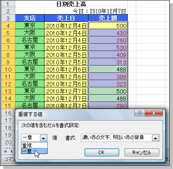Go to first sheet navigation arrow
The image size is (173, 169).
pyautogui.click(x=5, y=152)
